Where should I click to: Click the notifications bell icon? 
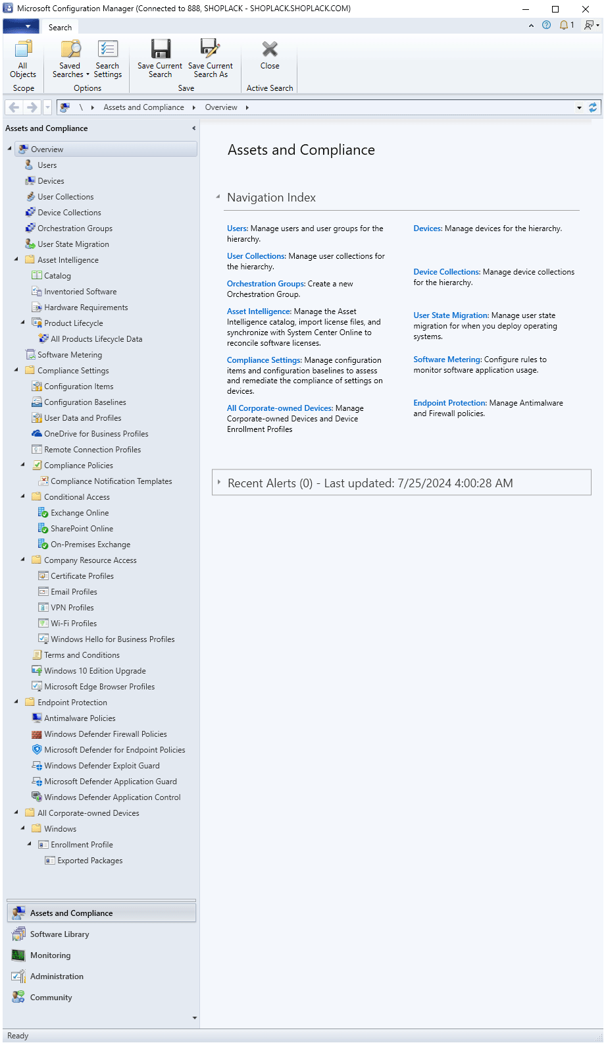[x=564, y=25]
